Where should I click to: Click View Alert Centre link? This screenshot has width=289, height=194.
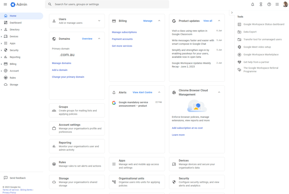[x=143, y=92]
